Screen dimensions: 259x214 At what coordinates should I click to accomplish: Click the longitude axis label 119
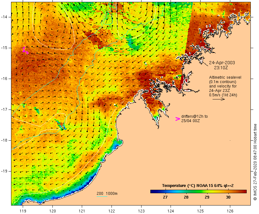pos(23,211)
